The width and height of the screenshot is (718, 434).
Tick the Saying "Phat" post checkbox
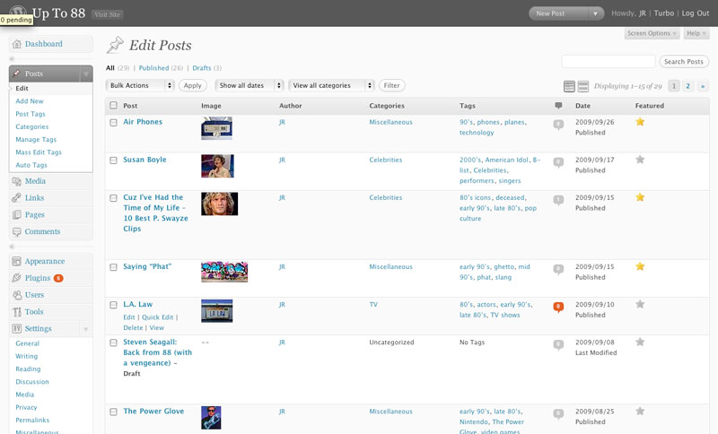click(114, 267)
